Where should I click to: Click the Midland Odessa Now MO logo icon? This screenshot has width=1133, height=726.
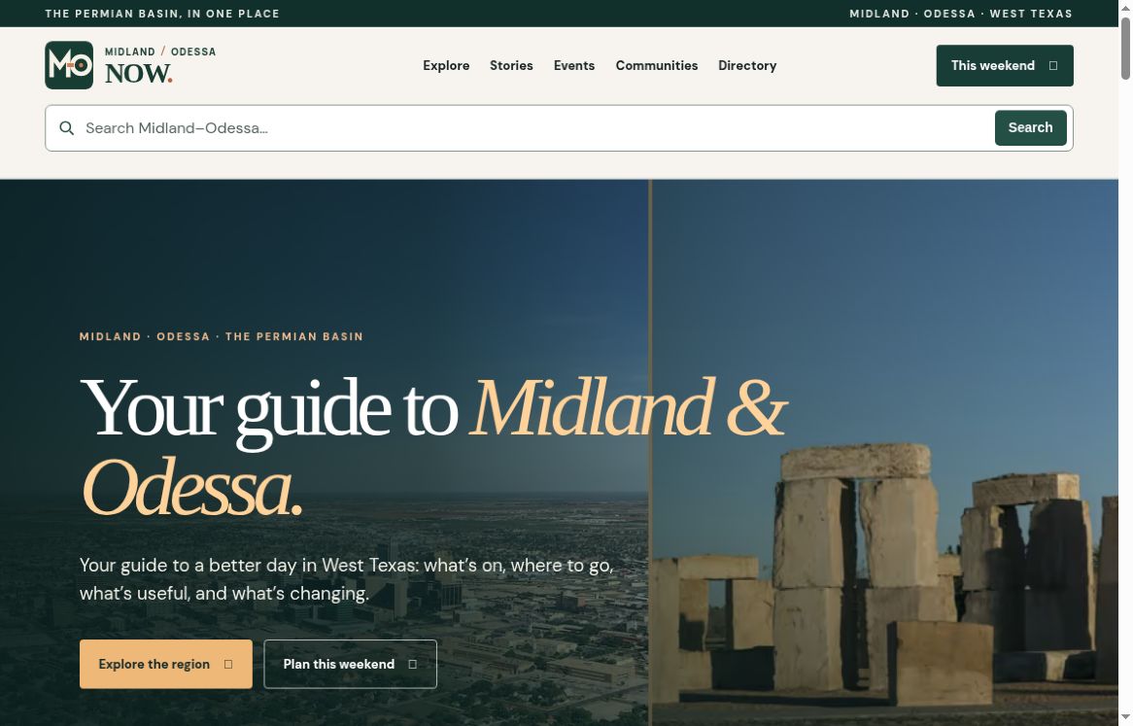(69, 65)
